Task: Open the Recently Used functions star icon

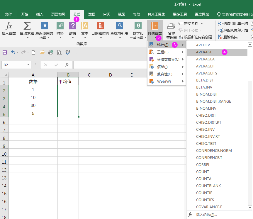Action: tap(44, 26)
